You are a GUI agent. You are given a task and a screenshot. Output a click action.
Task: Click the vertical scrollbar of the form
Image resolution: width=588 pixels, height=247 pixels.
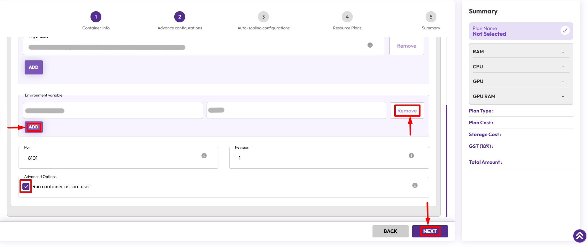tap(446, 160)
